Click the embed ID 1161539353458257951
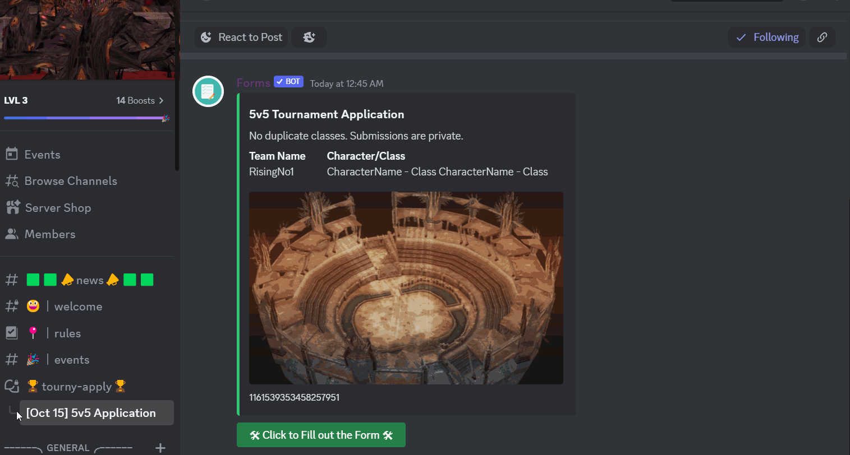The height and width of the screenshot is (455, 850). click(294, 397)
